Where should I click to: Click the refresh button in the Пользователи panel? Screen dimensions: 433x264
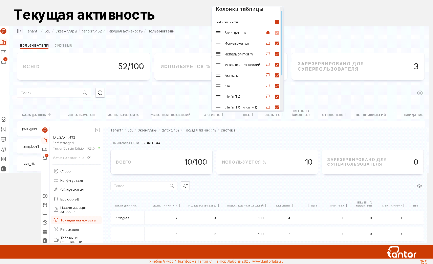click(100, 93)
